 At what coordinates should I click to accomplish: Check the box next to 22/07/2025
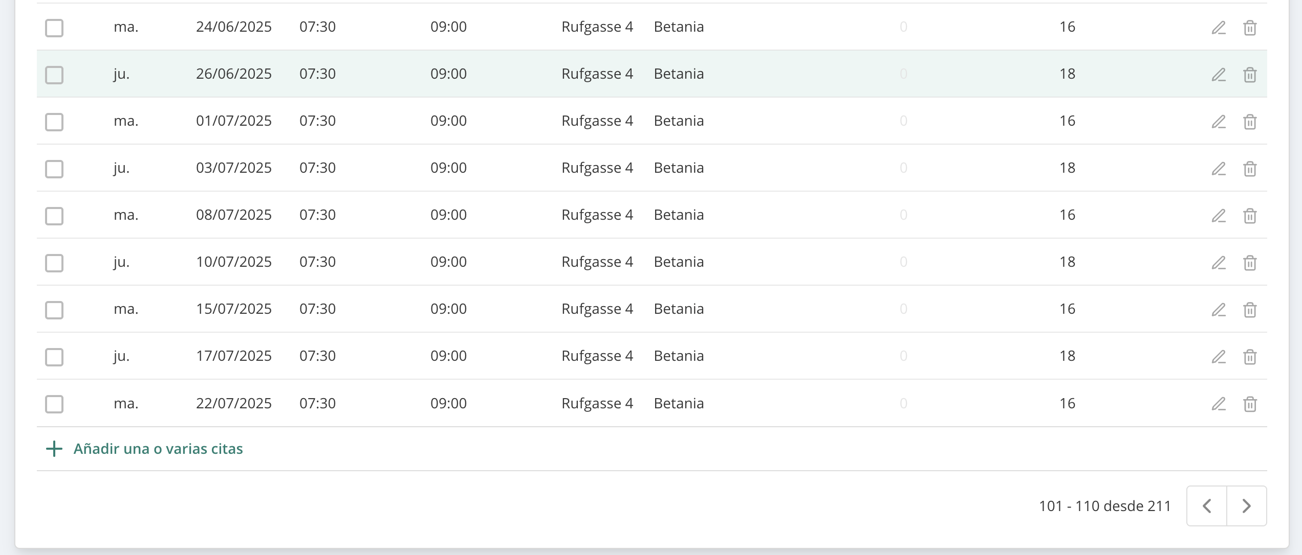tap(54, 404)
